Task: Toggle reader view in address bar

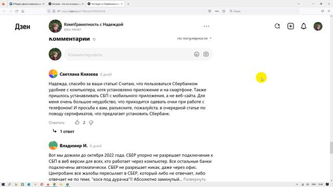Action: tap(210, 11)
